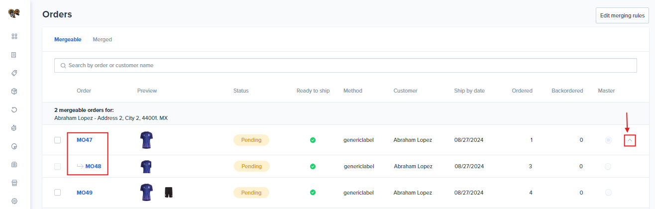655x209 pixels.
Task: Click the order search input field
Action: pyautogui.click(x=345, y=65)
